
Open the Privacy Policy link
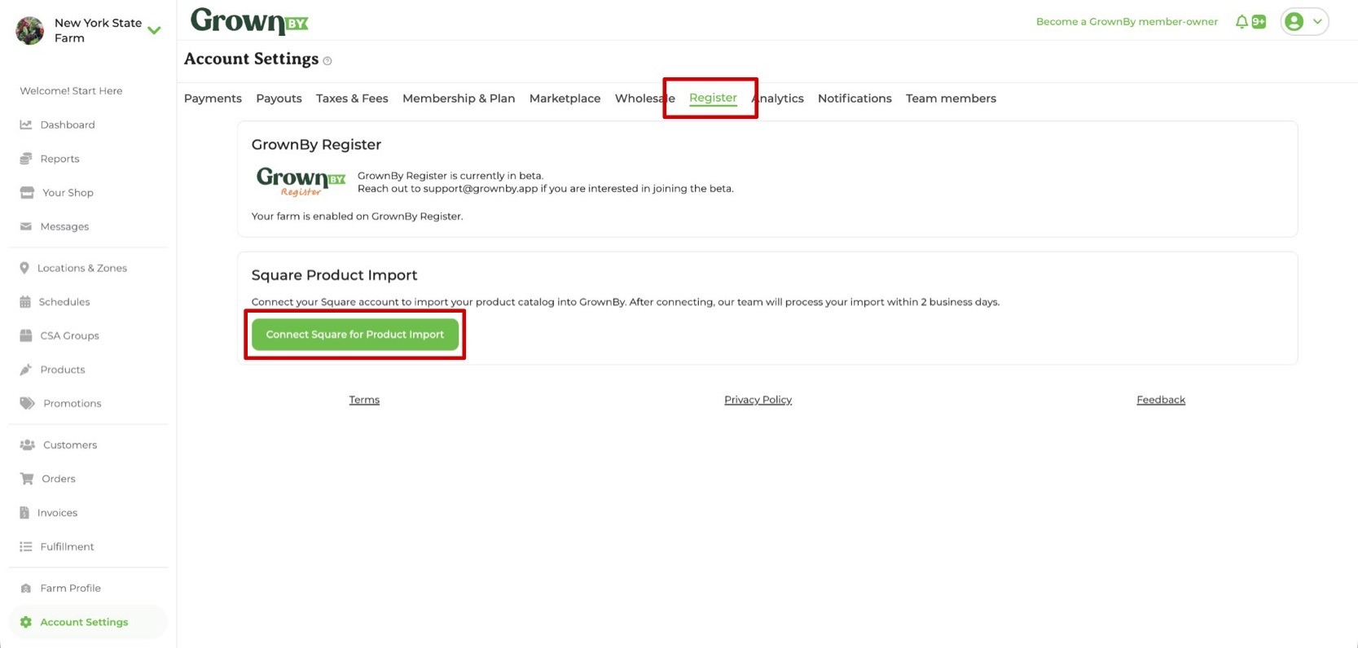pyautogui.click(x=758, y=400)
